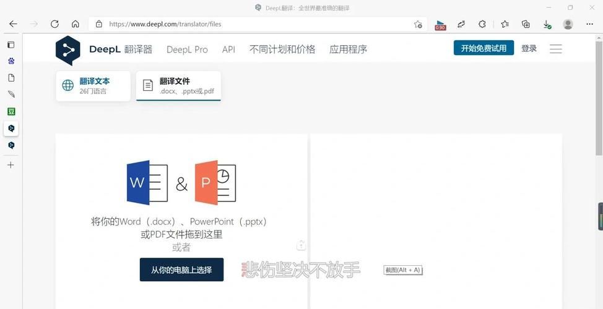View site info via the lock icon
This screenshot has height=309, width=603.
pyautogui.click(x=99, y=24)
